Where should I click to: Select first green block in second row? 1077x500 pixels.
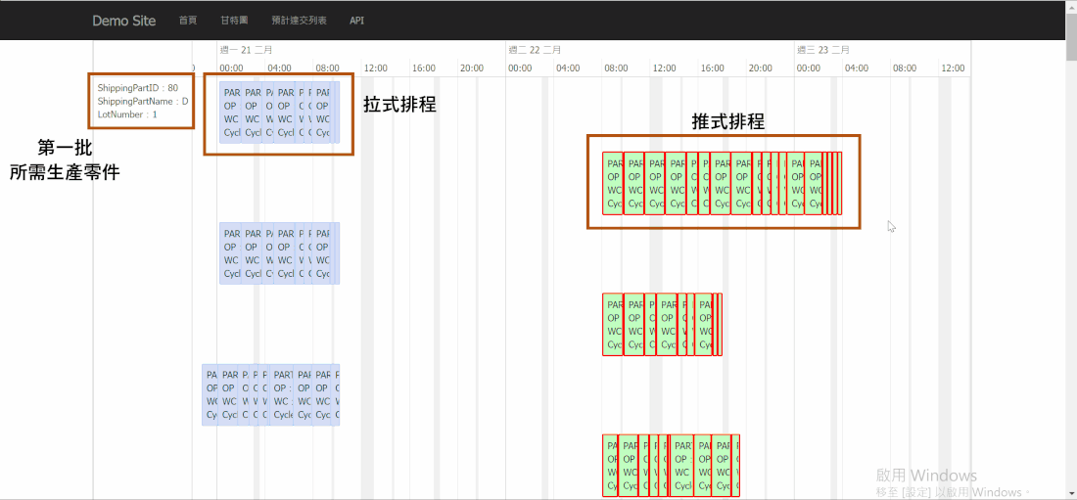click(x=612, y=324)
